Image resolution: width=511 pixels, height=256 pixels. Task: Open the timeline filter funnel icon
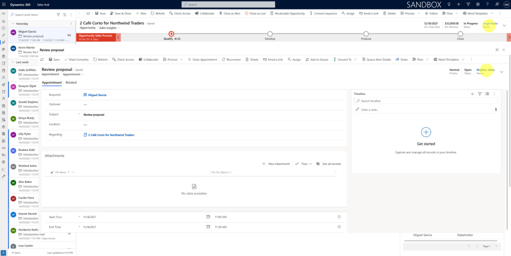tap(480, 94)
